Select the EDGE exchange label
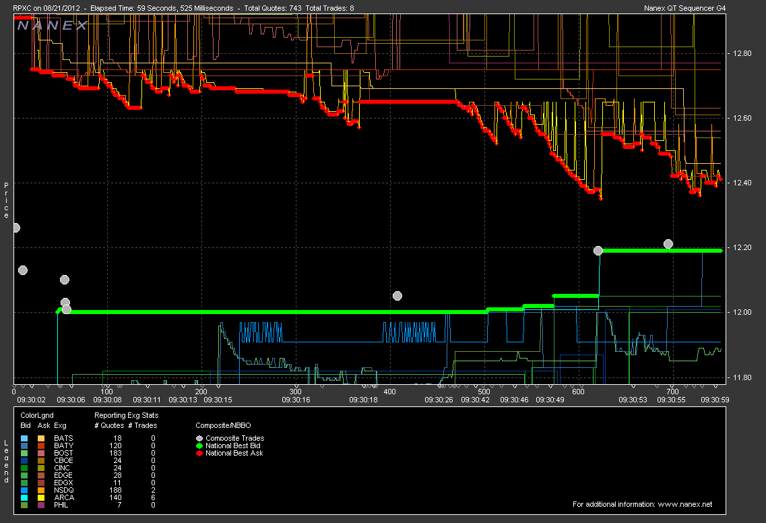The image size is (766, 523). [63, 475]
